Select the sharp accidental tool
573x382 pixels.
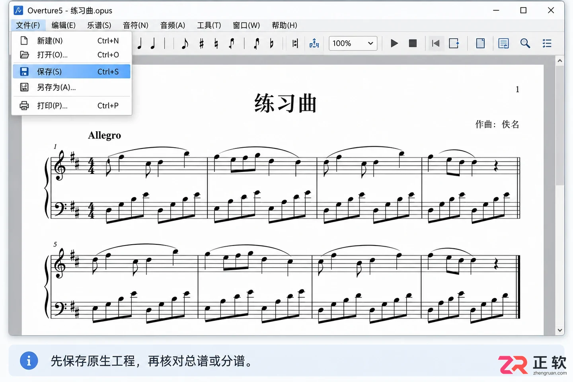pos(202,43)
